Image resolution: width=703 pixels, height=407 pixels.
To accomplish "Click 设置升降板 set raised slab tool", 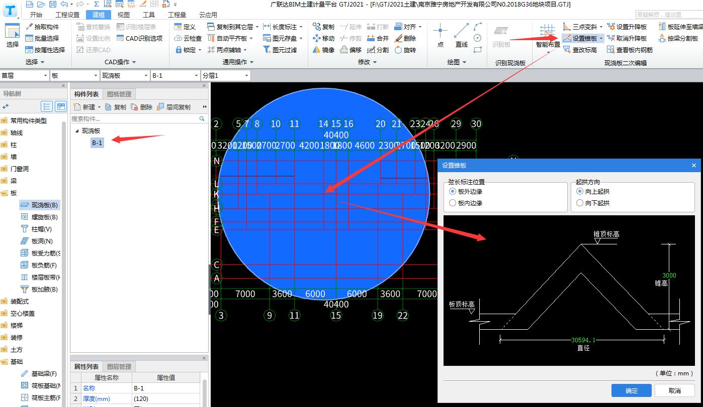I will (627, 27).
